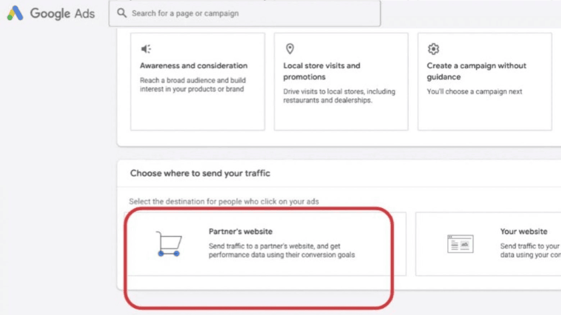The height and width of the screenshot is (315, 561).
Task: Click the Google Ads wordmark text
Action: (x=62, y=14)
